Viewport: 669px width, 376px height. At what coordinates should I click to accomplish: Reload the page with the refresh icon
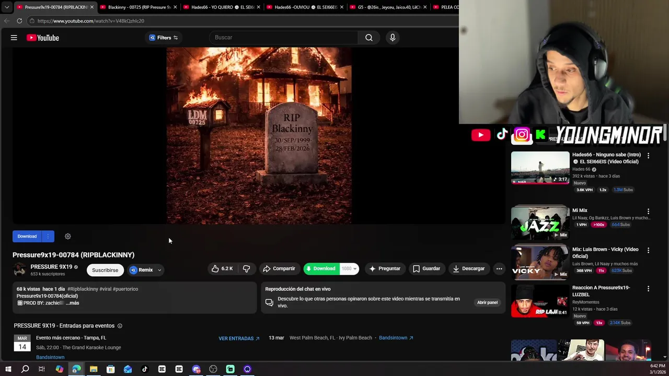[x=19, y=21]
